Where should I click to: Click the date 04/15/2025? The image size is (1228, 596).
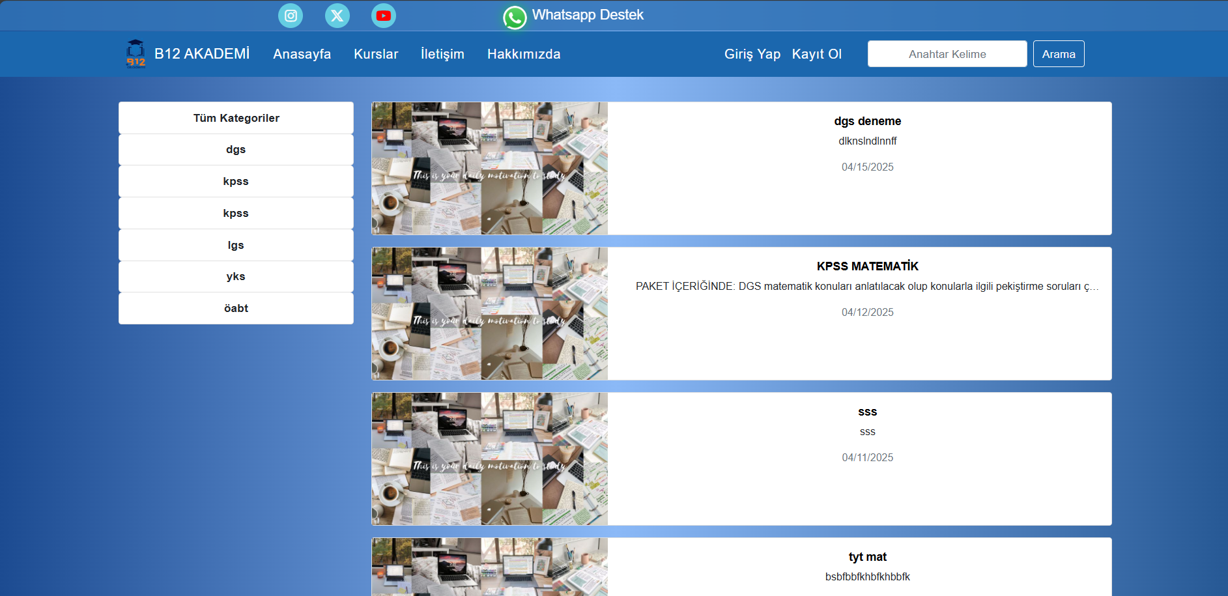868,167
